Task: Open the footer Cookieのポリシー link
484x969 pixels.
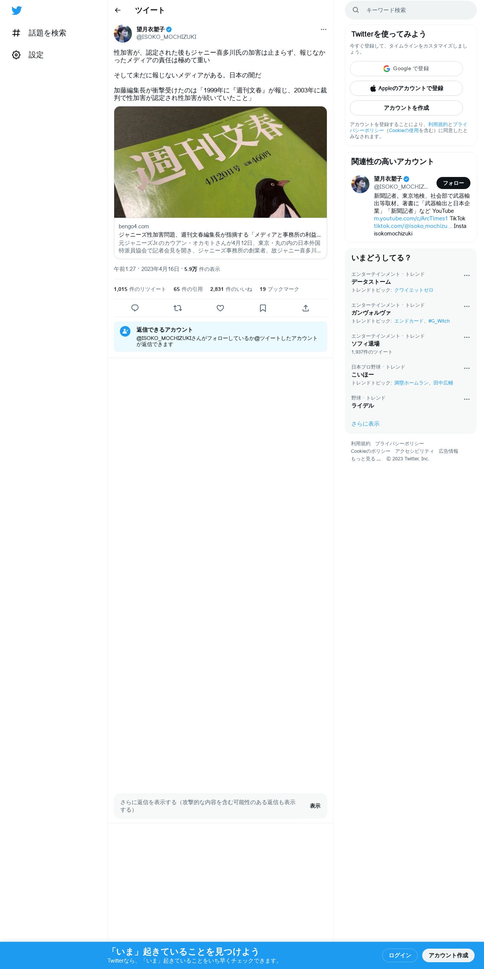Action: click(371, 451)
